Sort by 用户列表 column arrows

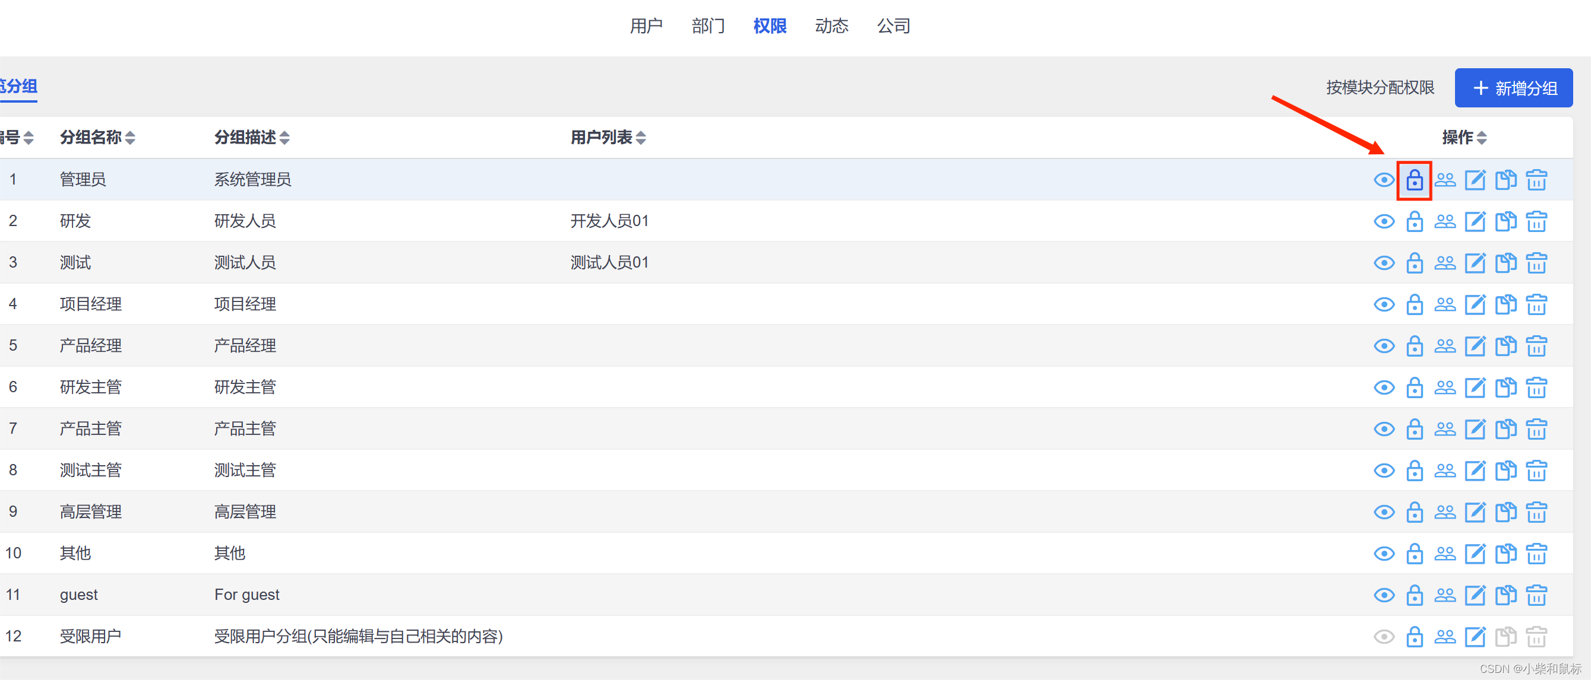pos(640,138)
